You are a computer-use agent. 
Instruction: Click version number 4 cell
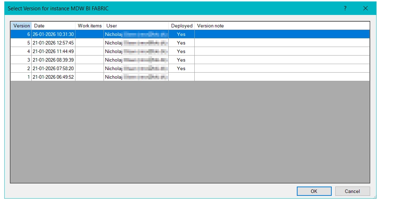tap(21, 51)
